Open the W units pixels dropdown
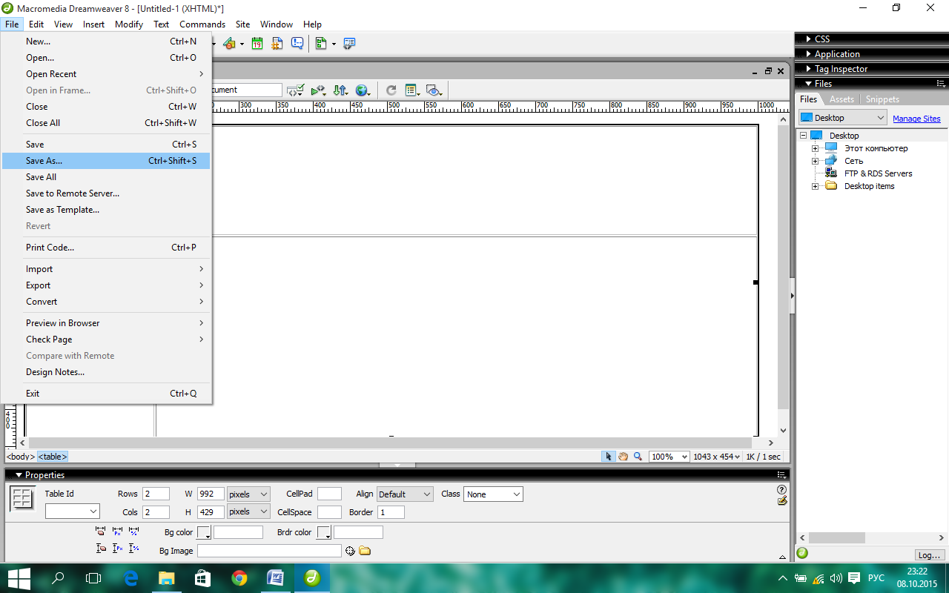Viewport: 949px width, 593px height. click(x=248, y=494)
